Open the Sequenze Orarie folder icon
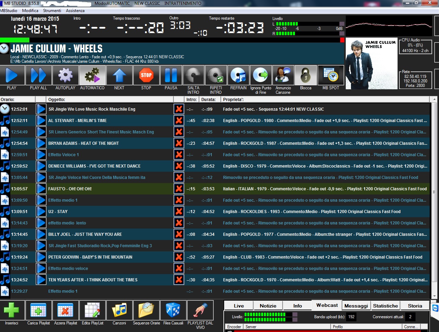439x332 pixels. pyautogui.click(x=146, y=310)
